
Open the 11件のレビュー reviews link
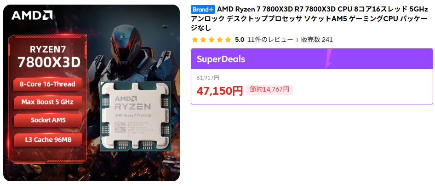270,40
